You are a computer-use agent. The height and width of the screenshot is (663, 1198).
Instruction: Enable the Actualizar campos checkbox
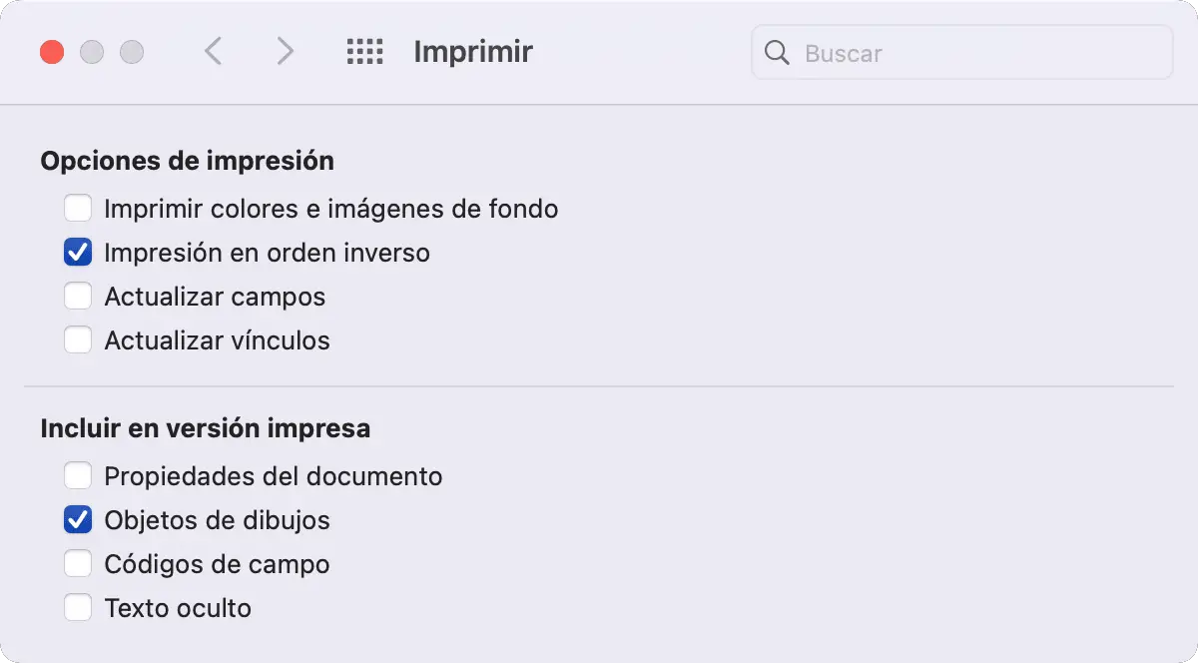[x=78, y=297]
